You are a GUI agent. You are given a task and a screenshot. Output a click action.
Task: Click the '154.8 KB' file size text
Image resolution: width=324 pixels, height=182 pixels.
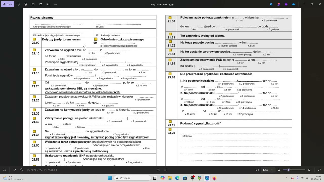coord(52,170)
